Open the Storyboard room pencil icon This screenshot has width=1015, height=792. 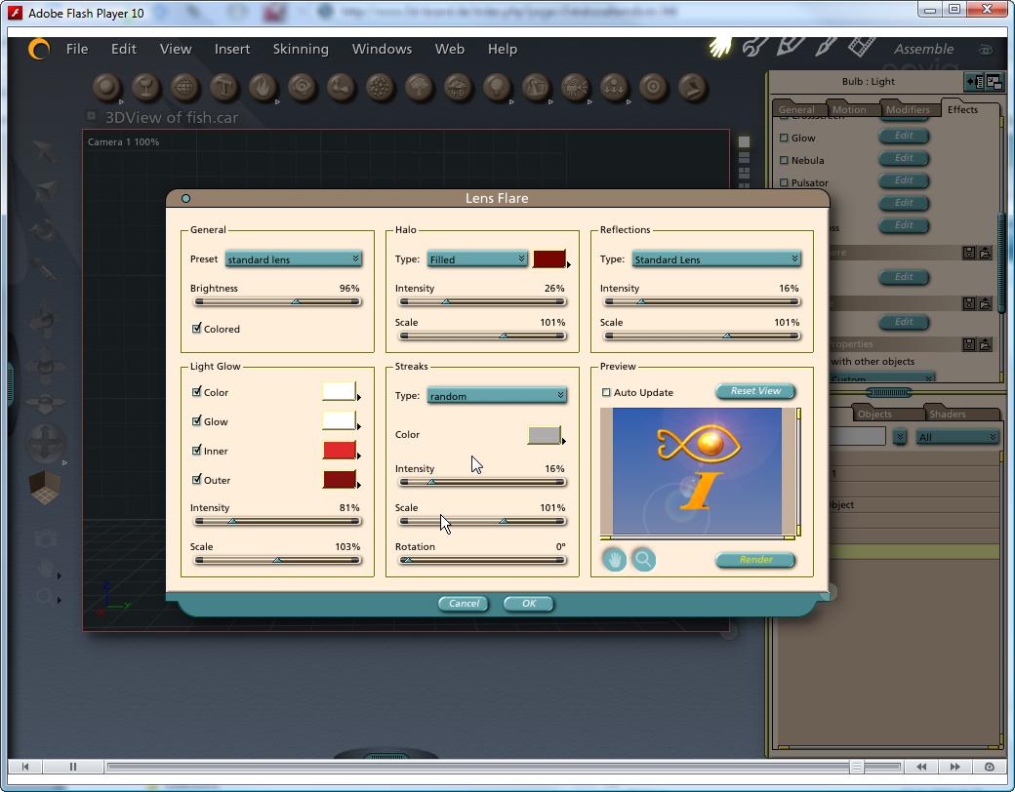tap(791, 46)
